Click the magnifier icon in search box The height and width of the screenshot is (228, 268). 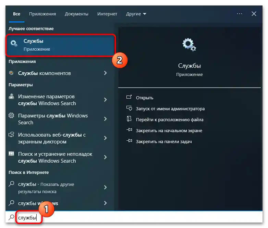11,217
